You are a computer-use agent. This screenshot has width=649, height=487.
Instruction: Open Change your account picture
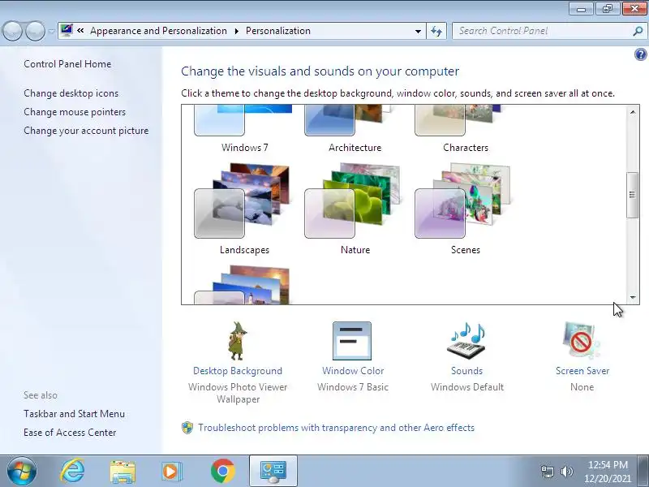86,131
